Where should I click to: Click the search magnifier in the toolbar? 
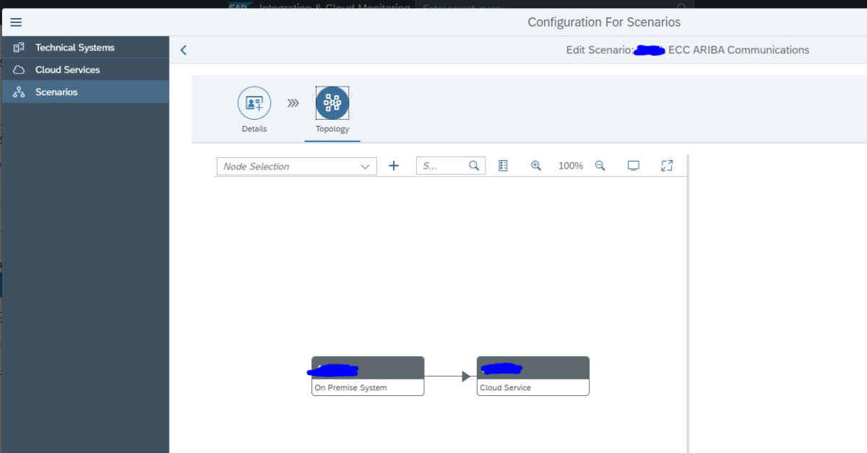click(x=475, y=165)
